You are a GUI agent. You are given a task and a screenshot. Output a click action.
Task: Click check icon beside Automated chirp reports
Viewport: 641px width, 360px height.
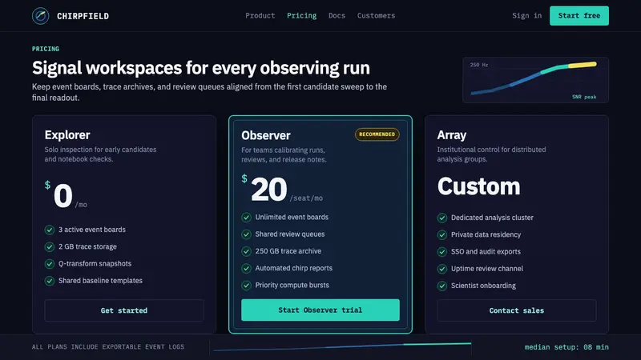[246, 268]
